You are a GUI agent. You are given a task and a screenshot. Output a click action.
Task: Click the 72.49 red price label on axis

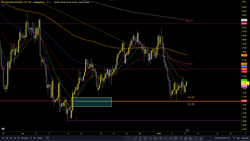[x=244, y=101]
